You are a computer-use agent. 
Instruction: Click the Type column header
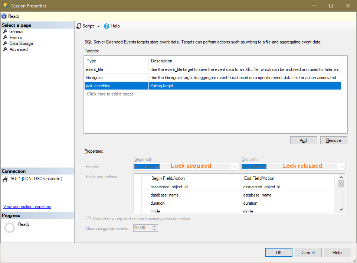117,61
